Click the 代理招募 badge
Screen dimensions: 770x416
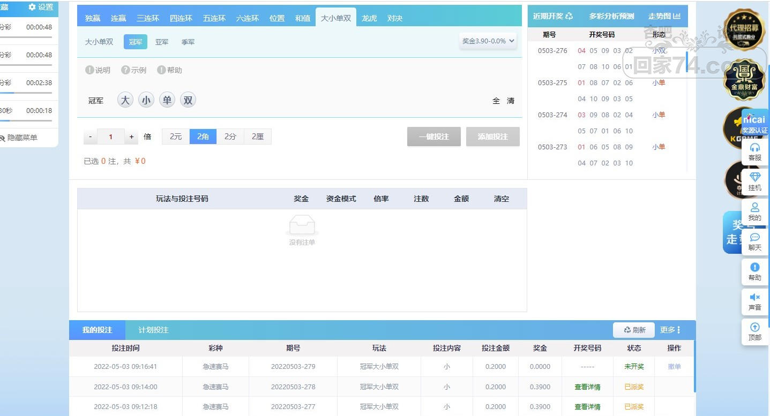pos(744,29)
